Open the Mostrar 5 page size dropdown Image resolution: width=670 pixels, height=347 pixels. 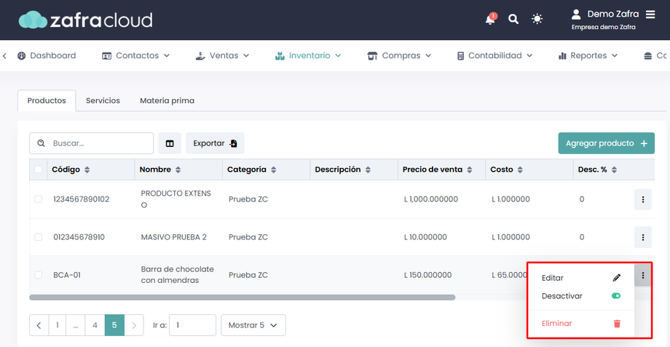tap(253, 325)
